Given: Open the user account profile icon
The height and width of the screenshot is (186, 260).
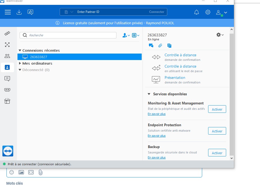Looking at the screenshot, I should [218, 12].
